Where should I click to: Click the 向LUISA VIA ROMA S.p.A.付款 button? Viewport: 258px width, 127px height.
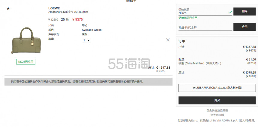[x=217, y=88]
